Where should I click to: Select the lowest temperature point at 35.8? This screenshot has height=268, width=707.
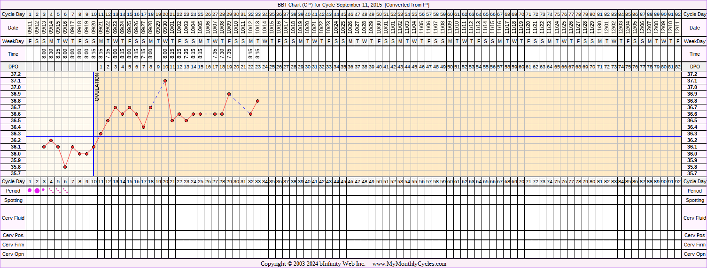[65, 167]
